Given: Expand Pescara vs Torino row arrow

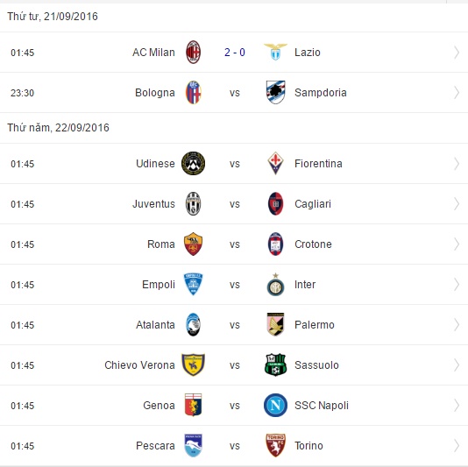Looking at the screenshot, I should (x=457, y=446).
